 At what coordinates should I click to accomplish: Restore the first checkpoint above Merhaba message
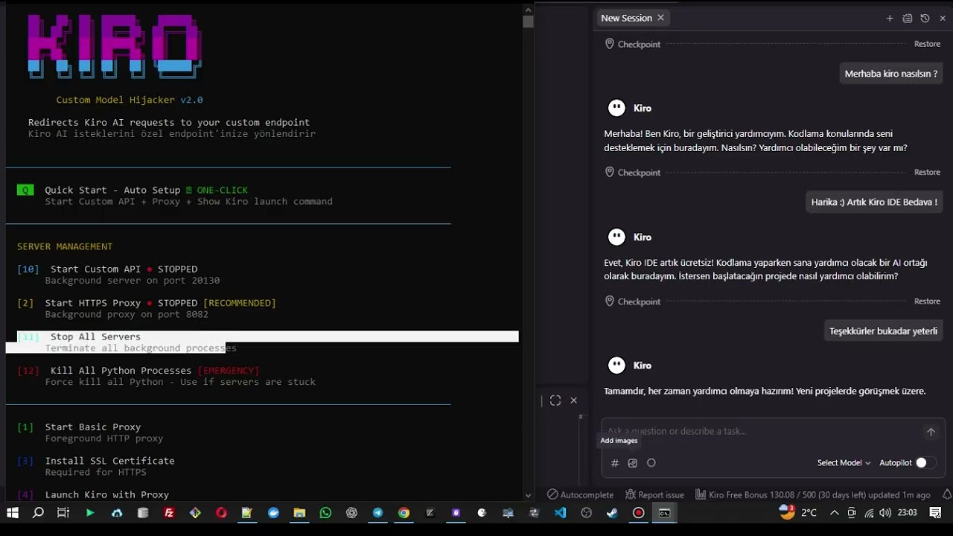tap(927, 44)
